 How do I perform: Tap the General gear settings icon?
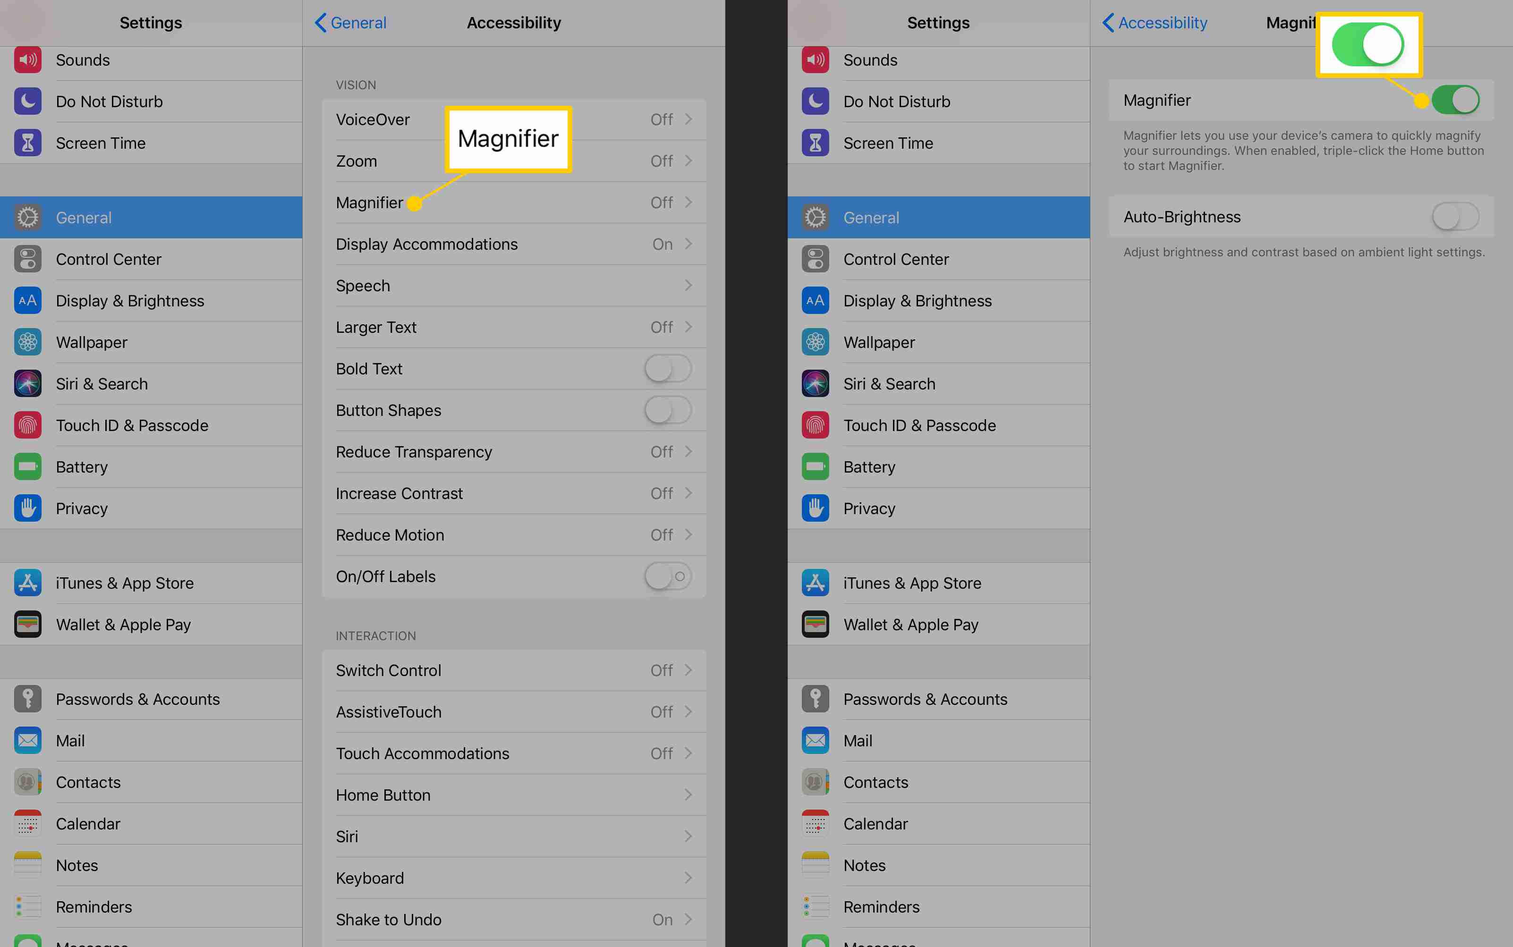[x=27, y=217]
